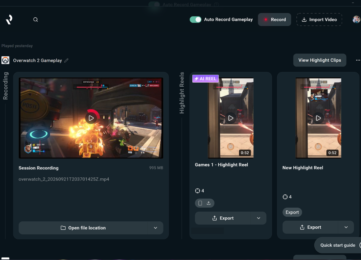Click the share upload icon on Games 1

tap(209, 203)
